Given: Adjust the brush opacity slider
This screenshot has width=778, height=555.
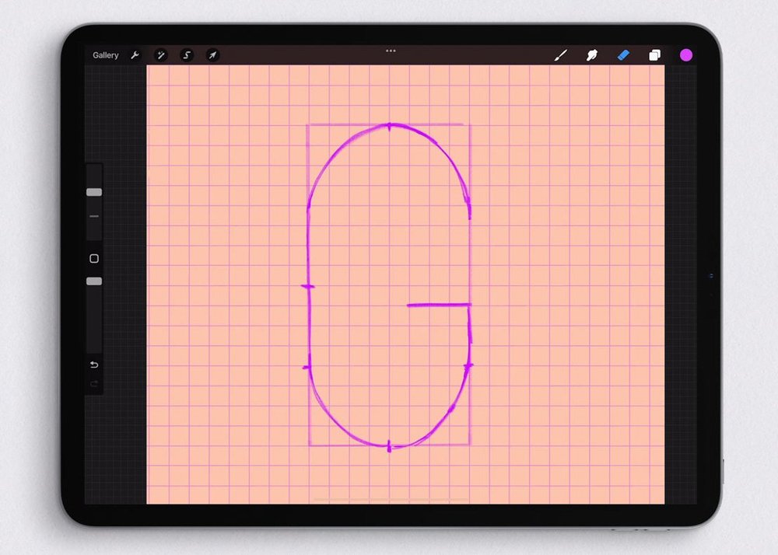Looking at the screenshot, I should (93, 280).
